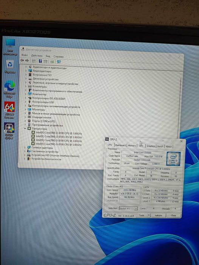Open the Действие menu

pos(37,56)
